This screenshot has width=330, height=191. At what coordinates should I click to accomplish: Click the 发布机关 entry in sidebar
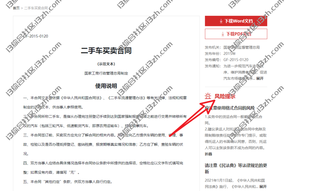[232, 48]
